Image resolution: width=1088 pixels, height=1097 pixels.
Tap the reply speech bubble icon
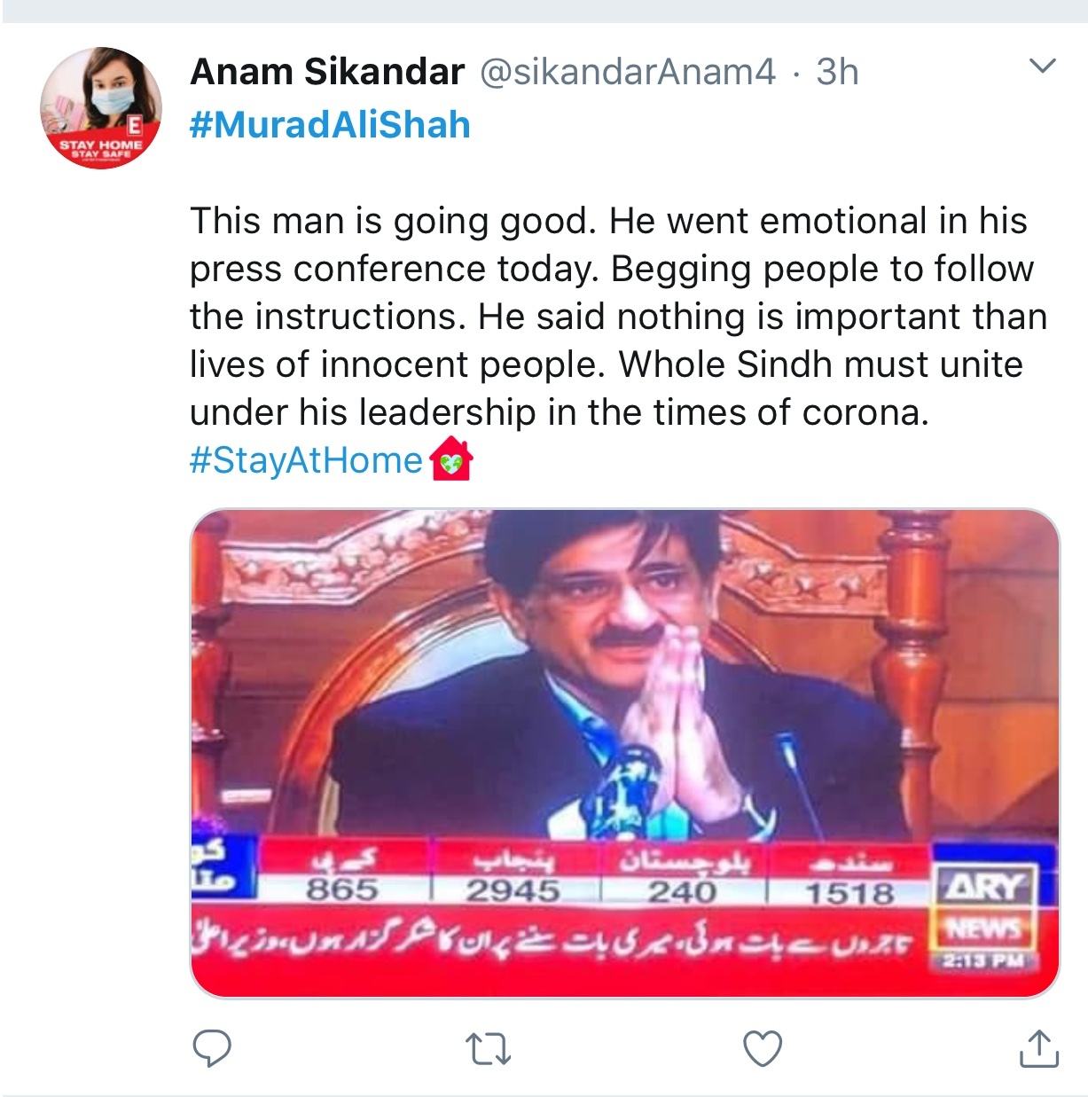click(212, 1049)
